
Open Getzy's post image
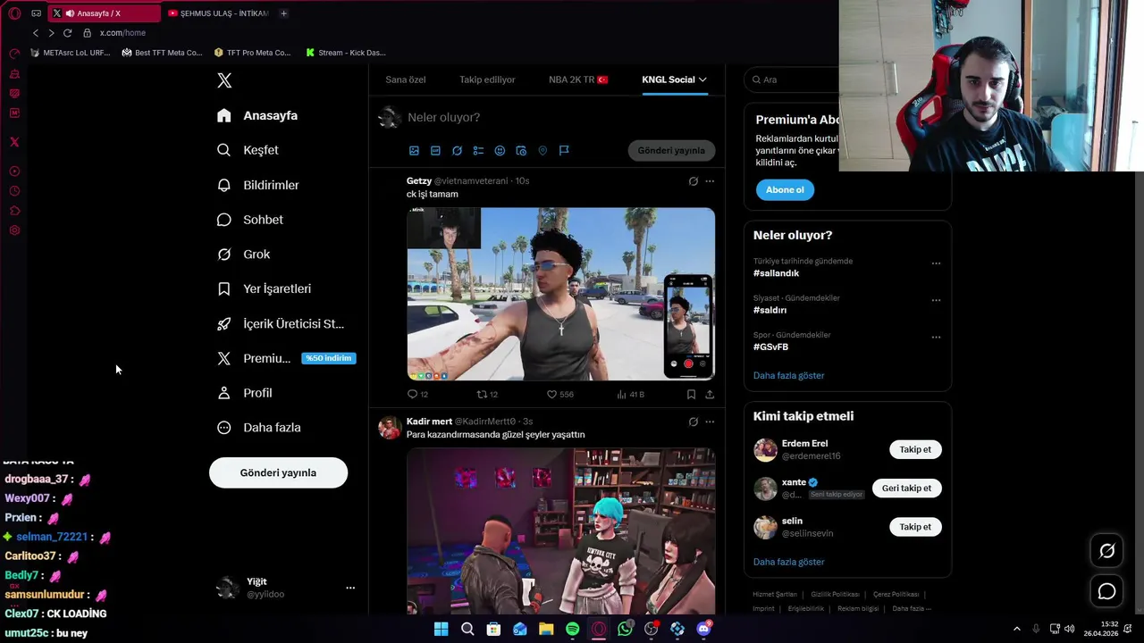click(560, 294)
